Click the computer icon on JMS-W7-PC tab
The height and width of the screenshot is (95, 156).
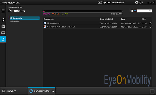click(4, 91)
